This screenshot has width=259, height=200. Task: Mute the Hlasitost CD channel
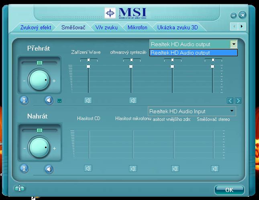[x=88, y=168]
